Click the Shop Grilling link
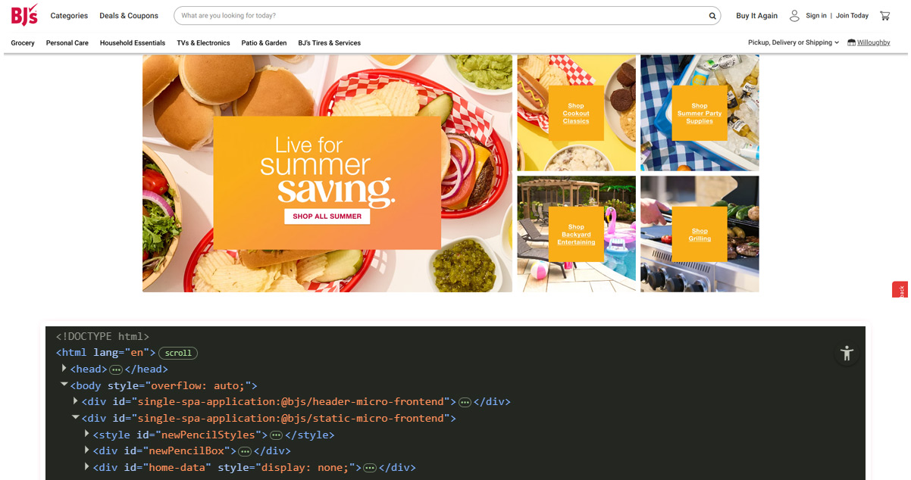This screenshot has width=911, height=480. point(700,235)
